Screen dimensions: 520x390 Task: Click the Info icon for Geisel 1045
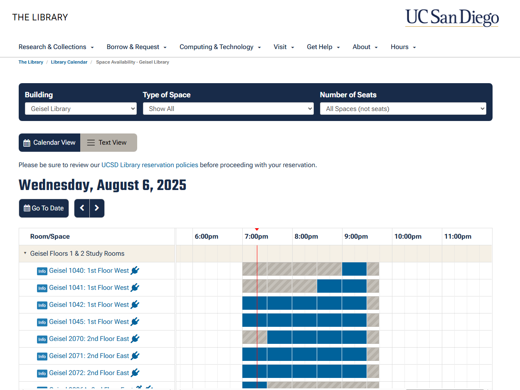pyautogui.click(x=42, y=322)
